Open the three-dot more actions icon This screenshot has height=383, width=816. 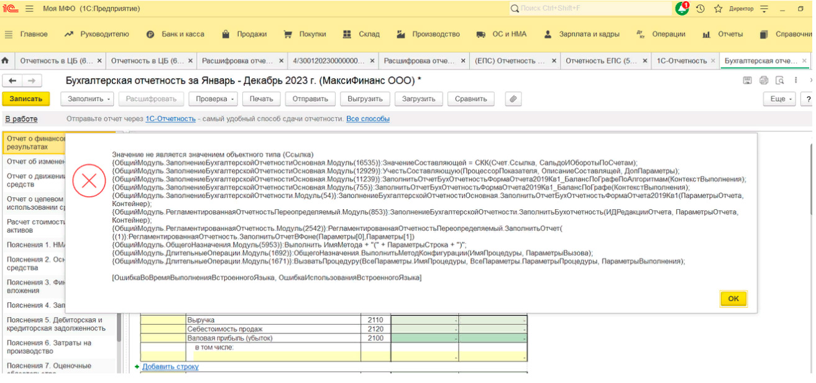[796, 81]
